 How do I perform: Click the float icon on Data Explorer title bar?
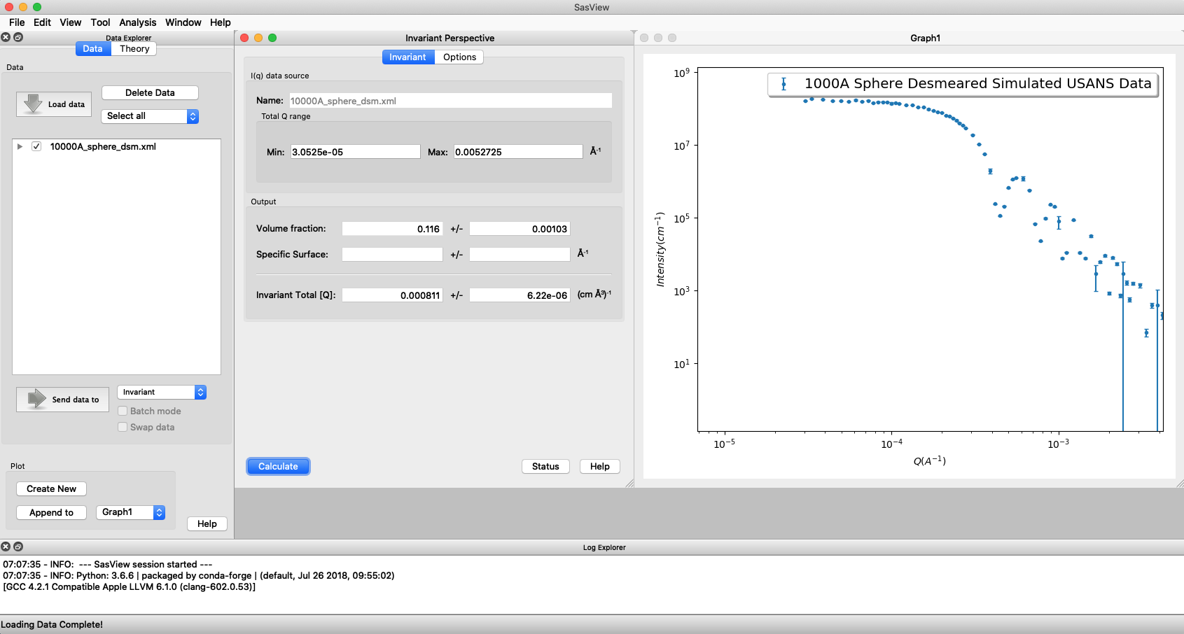point(18,37)
